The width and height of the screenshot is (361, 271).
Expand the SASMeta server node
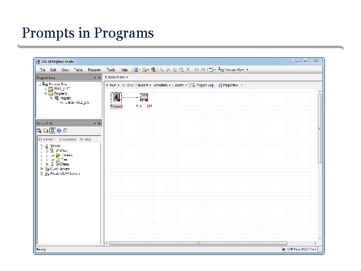[x=47, y=164]
